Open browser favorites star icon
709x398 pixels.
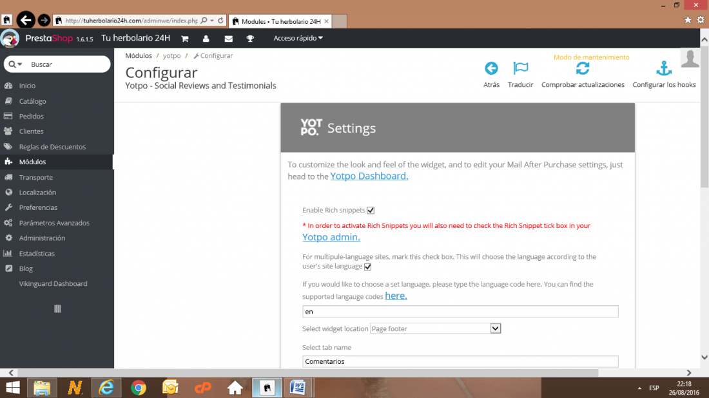pos(688,20)
